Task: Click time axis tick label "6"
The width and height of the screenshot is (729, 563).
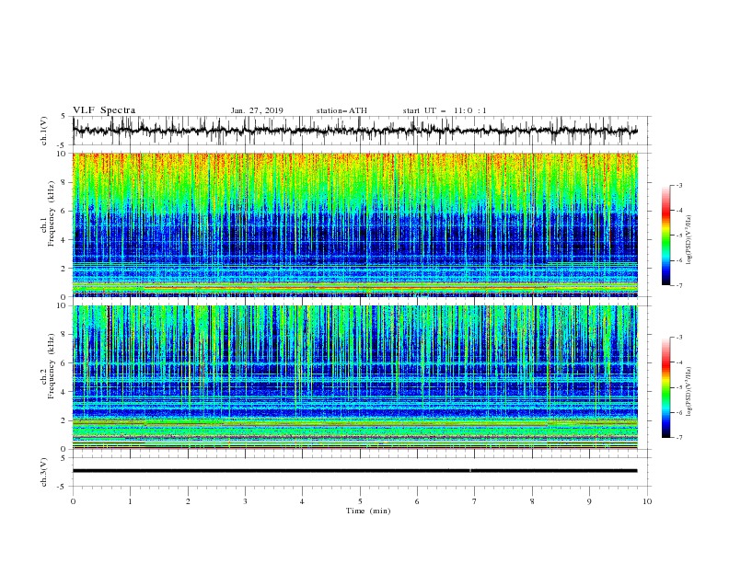Action: tap(417, 501)
